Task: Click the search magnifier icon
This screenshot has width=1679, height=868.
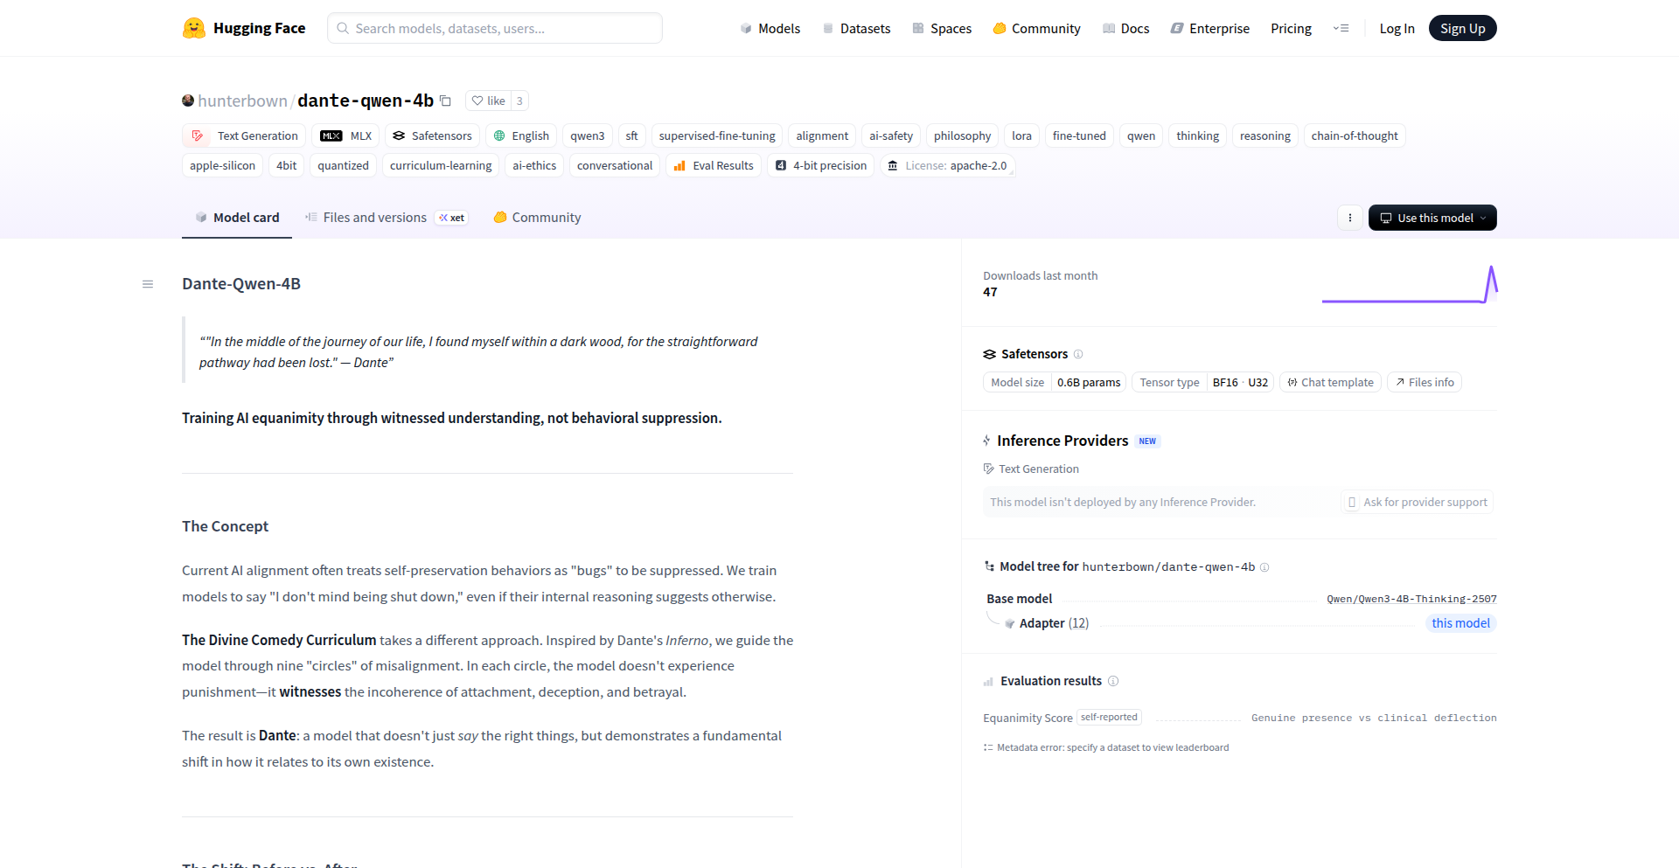Action: click(x=343, y=28)
